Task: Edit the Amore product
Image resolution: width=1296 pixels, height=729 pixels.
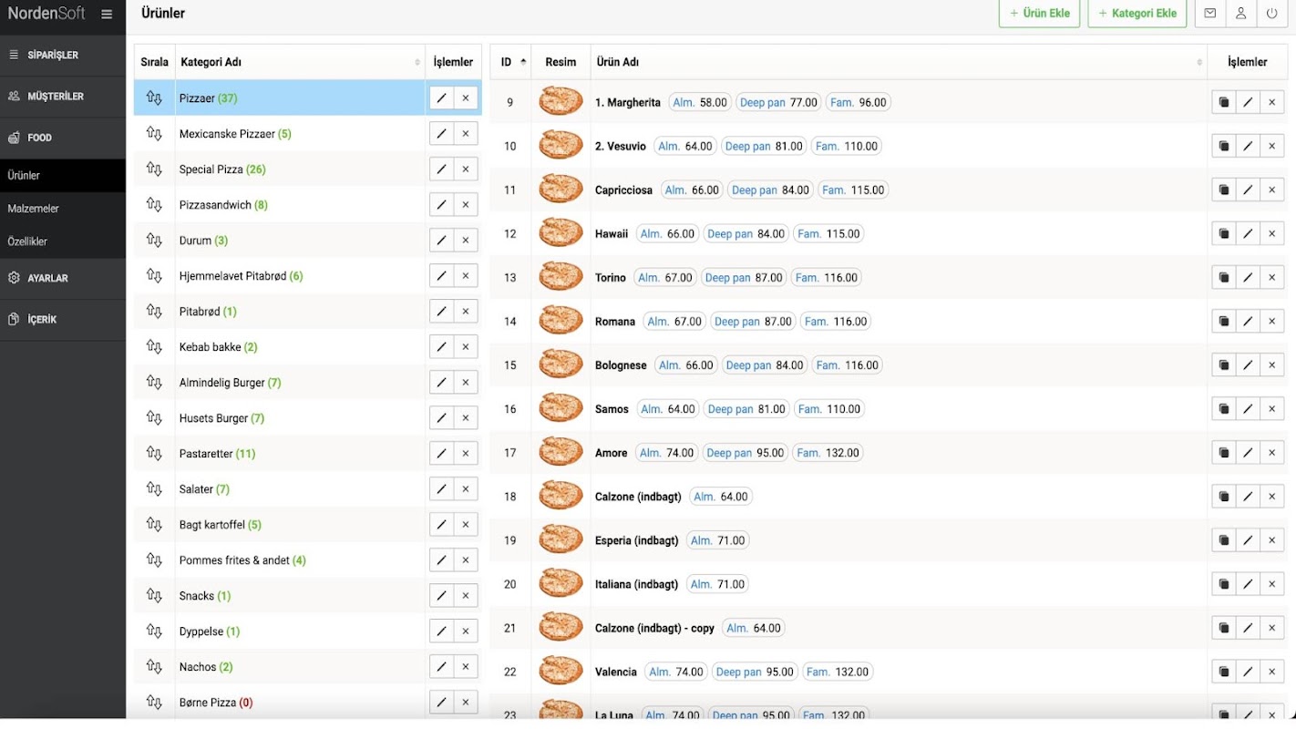Action: click(1248, 453)
